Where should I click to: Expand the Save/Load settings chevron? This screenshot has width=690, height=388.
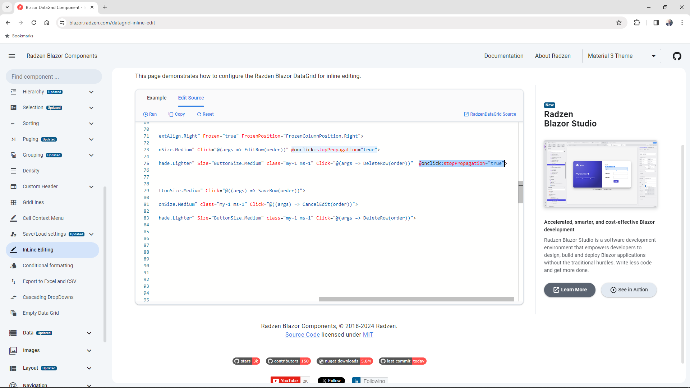coord(91,234)
